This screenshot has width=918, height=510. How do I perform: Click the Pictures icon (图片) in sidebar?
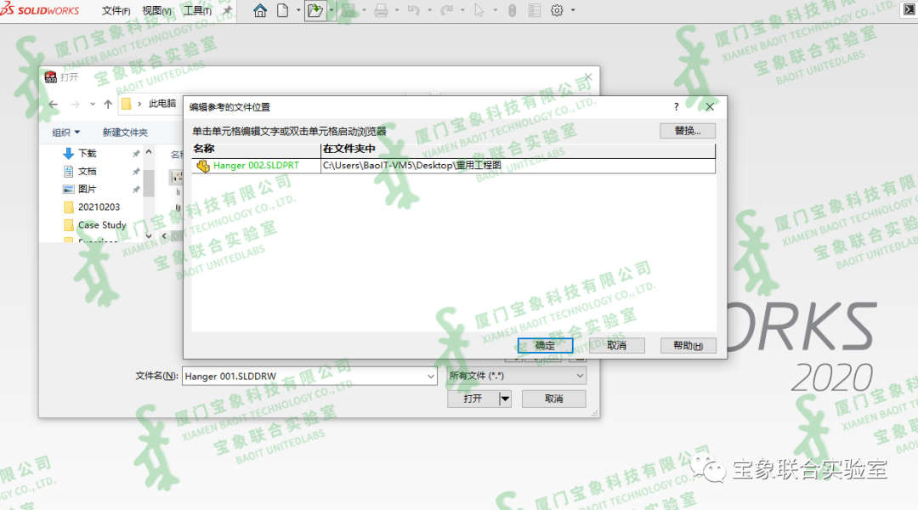(x=68, y=190)
